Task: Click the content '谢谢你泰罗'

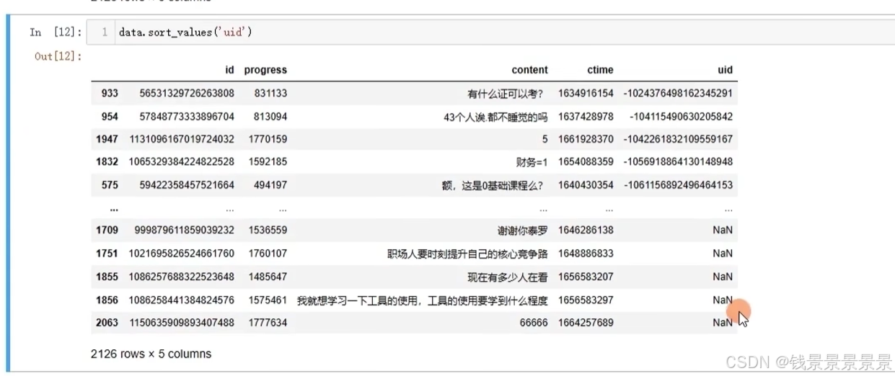Action: tap(523, 230)
